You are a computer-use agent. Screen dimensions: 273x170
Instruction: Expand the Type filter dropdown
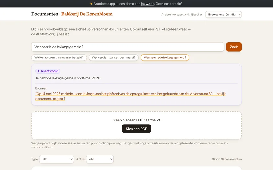(56, 159)
